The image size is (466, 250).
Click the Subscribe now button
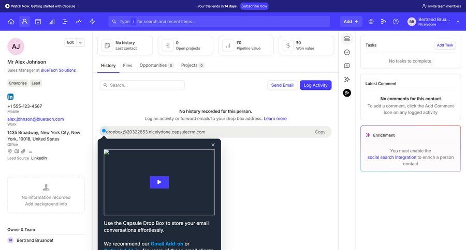254,6
